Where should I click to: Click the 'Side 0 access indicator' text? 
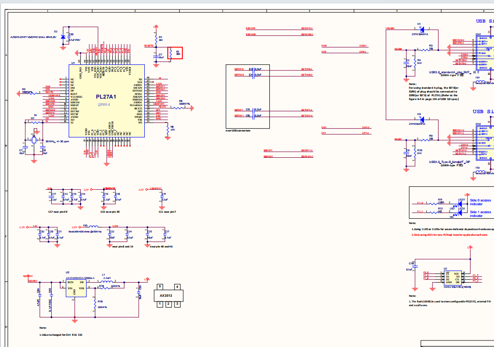480,202
